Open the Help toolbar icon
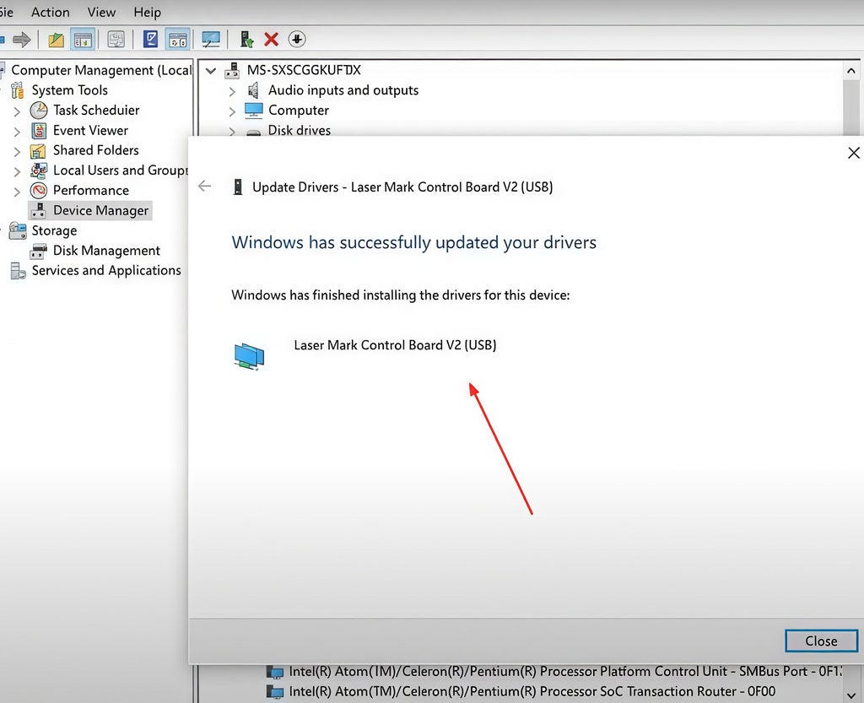This screenshot has height=703, width=864. coord(150,39)
